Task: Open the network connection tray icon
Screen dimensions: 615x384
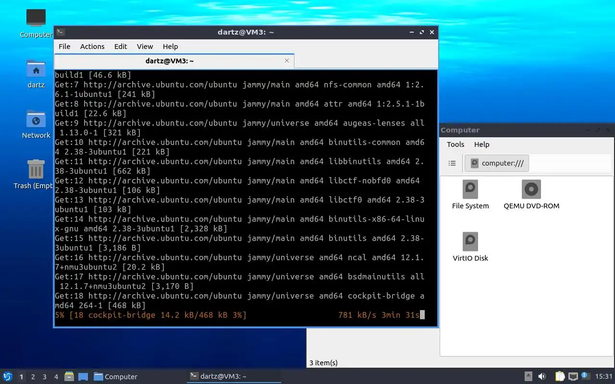Action: tap(573, 376)
